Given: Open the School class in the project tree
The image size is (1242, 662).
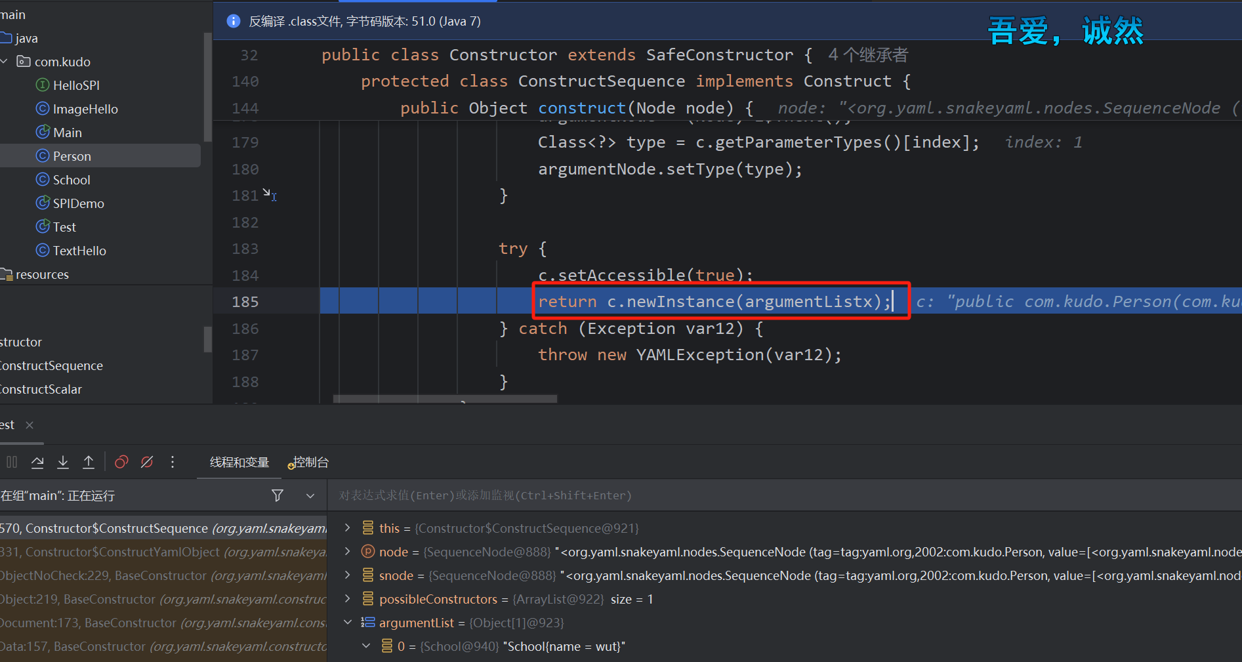Looking at the screenshot, I should 72,180.
